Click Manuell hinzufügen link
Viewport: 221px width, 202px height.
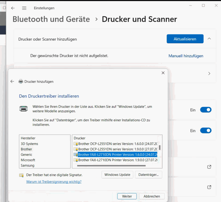tap(186, 56)
